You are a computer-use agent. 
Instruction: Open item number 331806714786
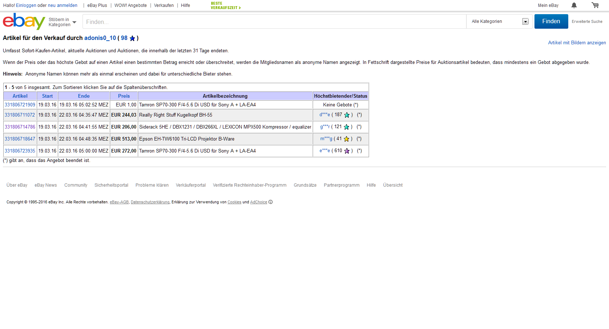(20, 127)
